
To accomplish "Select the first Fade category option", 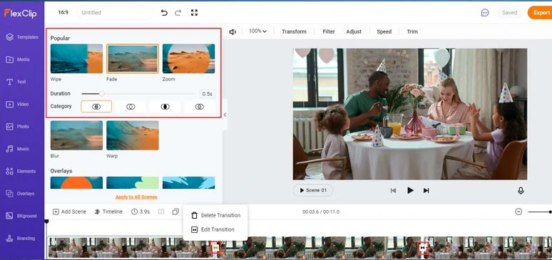I will [96, 107].
